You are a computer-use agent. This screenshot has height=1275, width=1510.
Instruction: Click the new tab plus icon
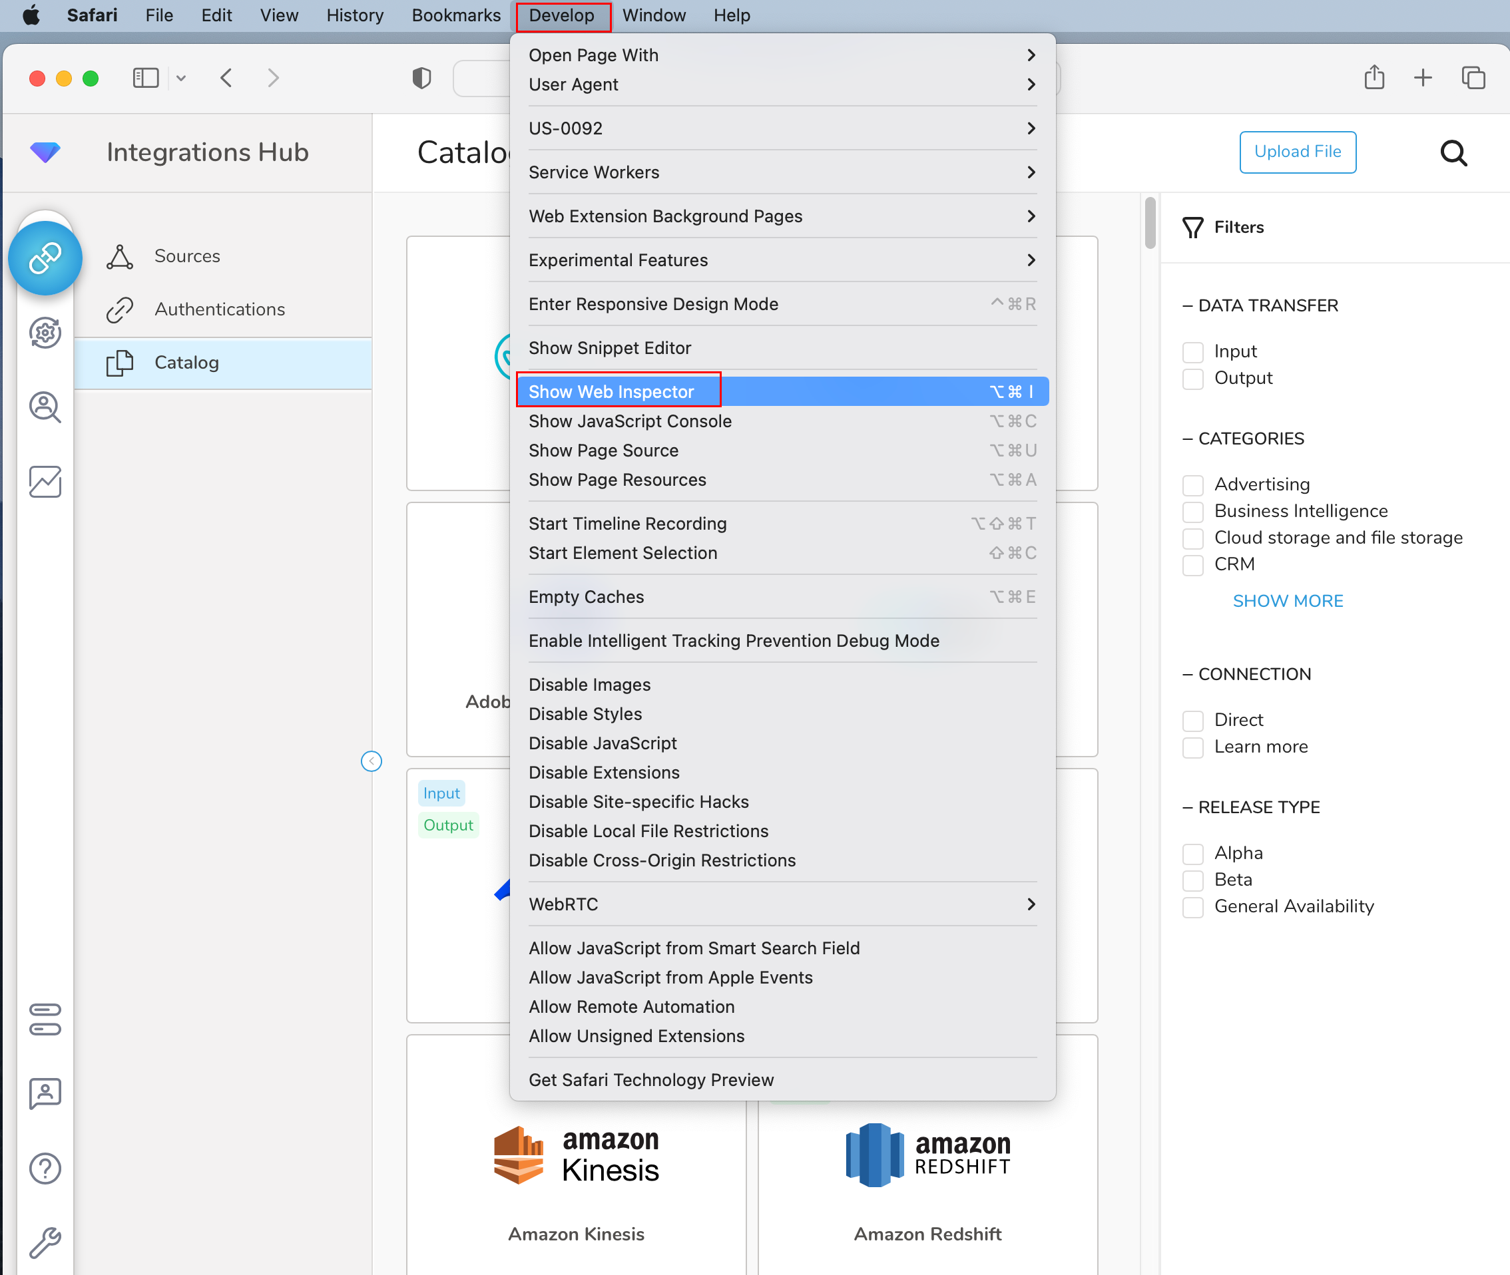[x=1421, y=77]
